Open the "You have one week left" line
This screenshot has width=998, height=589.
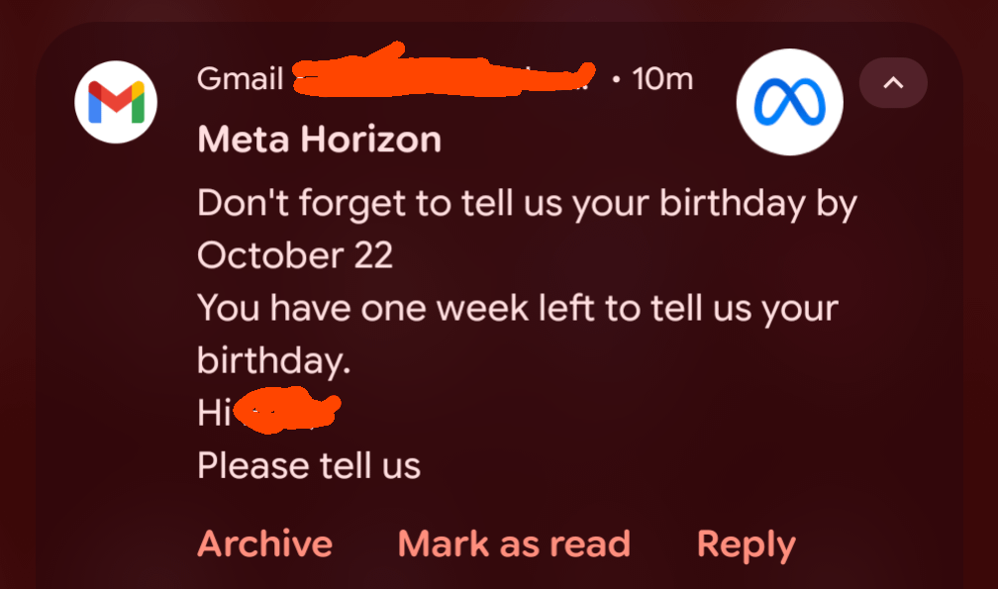[x=517, y=308]
